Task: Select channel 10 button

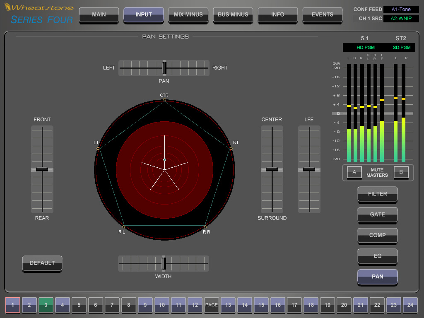Action: pos(162,305)
